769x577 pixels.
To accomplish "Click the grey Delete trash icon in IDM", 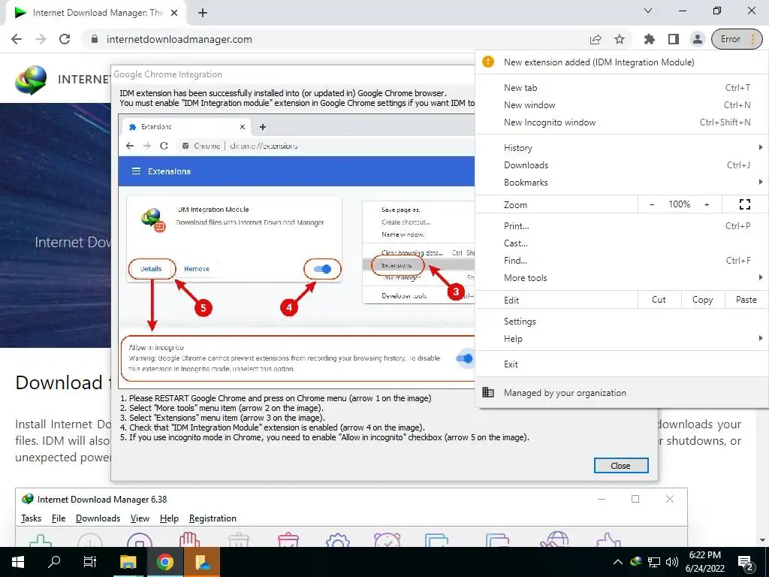I will click(239, 539).
